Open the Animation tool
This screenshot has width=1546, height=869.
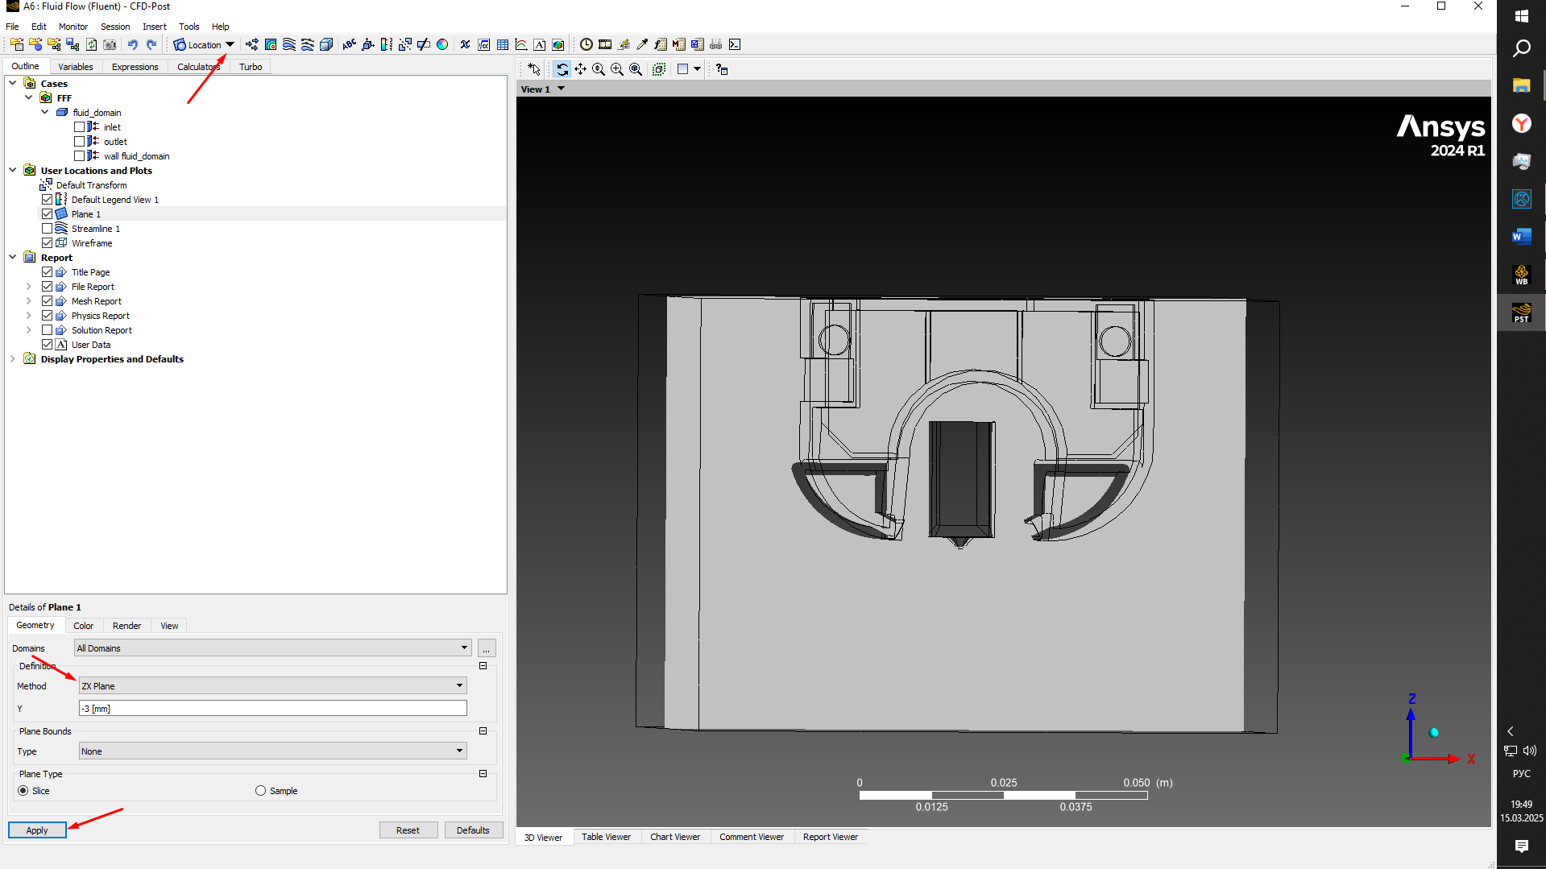(605, 44)
